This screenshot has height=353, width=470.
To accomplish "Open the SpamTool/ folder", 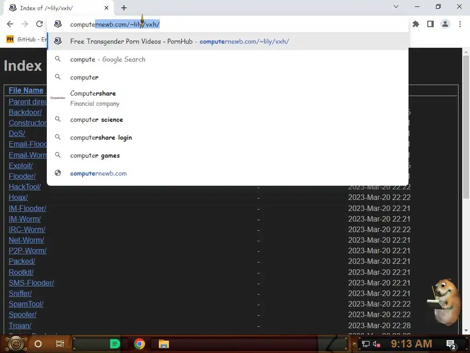I will tap(26, 304).
